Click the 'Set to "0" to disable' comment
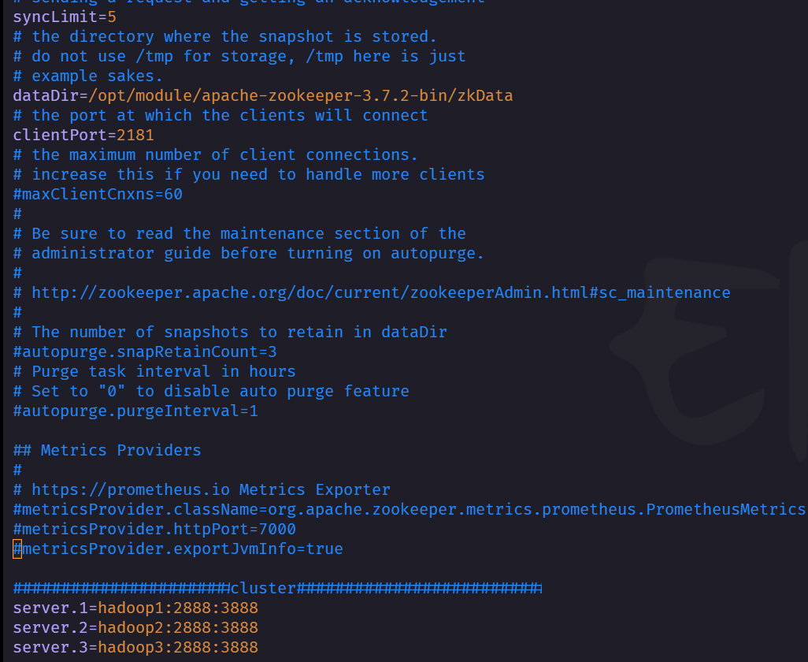This screenshot has width=808, height=662. pos(211,392)
